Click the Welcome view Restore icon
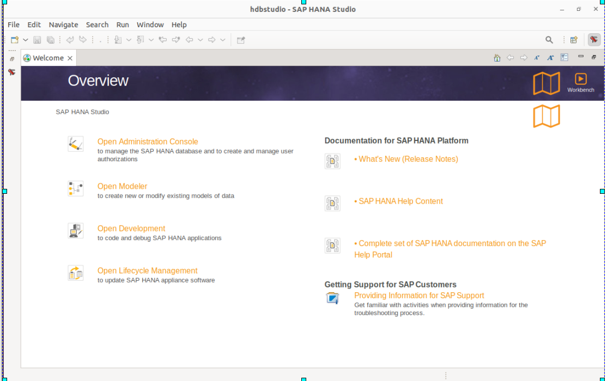The width and height of the screenshot is (607, 381). click(594, 57)
